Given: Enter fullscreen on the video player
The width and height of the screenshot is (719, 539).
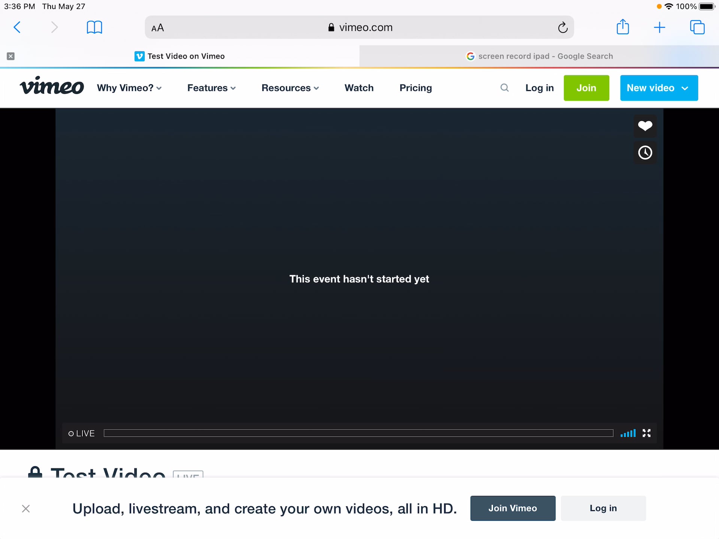Looking at the screenshot, I should click(x=647, y=433).
